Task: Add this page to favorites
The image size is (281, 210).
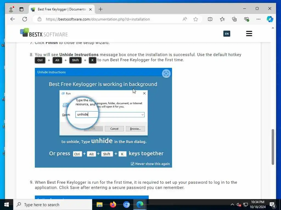Action: (x=195, y=19)
